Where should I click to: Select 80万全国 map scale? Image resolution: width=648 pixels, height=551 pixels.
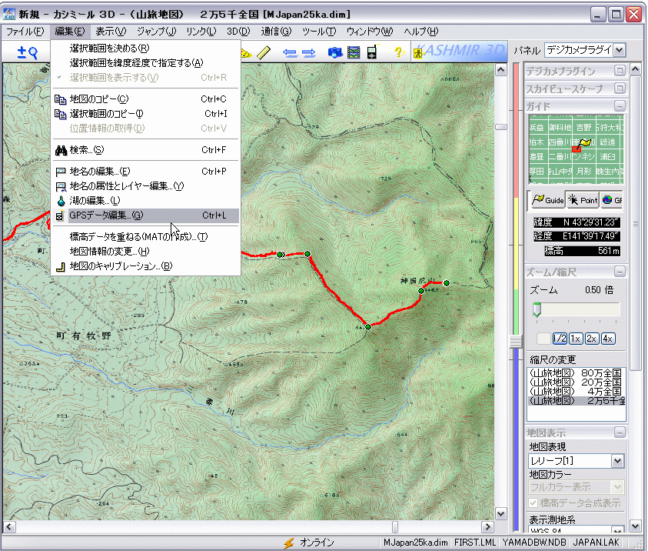tap(576, 373)
